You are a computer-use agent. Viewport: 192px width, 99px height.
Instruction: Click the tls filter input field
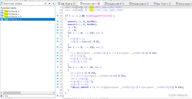coord(29,96)
